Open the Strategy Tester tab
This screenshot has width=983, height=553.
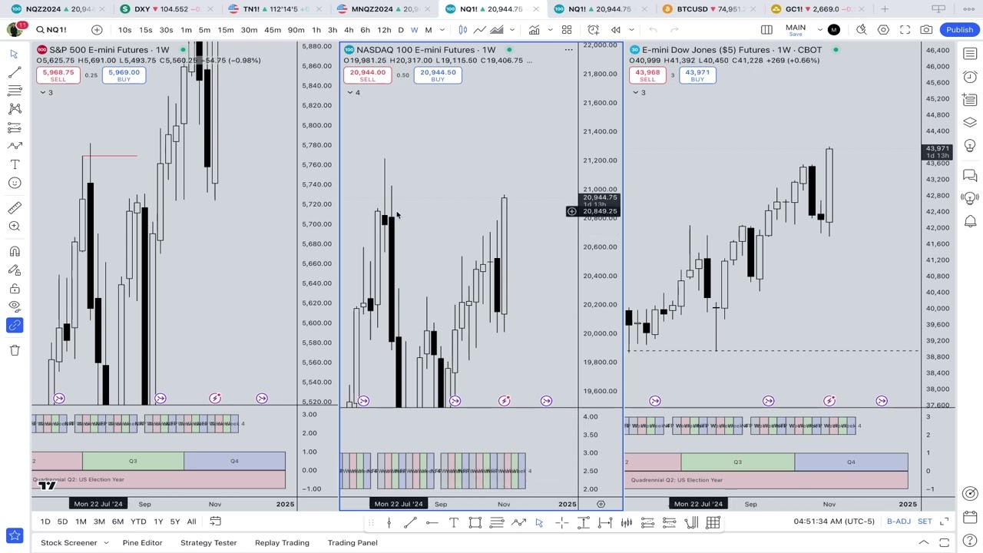coord(208,543)
